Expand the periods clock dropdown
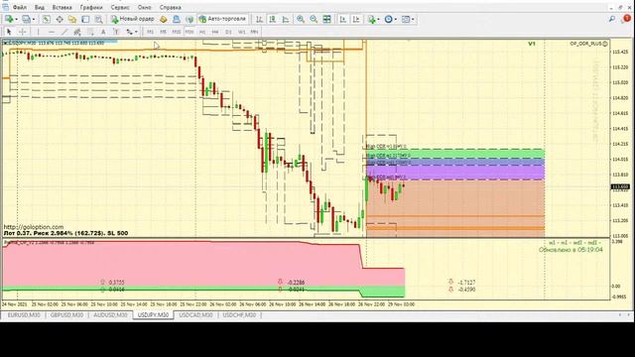 coord(396,19)
